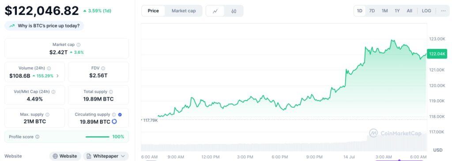Open the three-dots more options menu
The image size is (452, 161).
(443, 11)
